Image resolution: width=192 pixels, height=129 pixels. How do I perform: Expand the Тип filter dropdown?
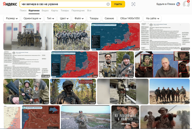(51, 18)
